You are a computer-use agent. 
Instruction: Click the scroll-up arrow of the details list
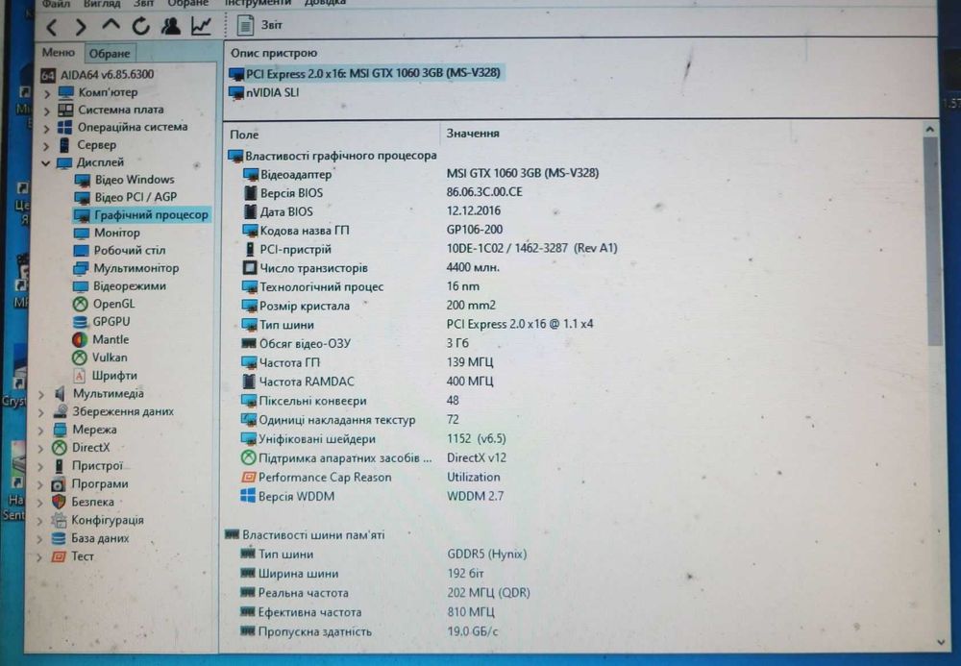click(x=930, y=130)
